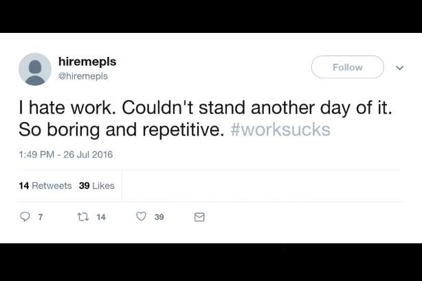
Task: Click the count 39 beside heart icon
Action: [x=159, y=217]
